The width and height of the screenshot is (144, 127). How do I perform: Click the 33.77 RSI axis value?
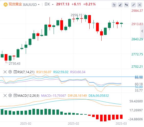pyautogui.click(x=139, y=91)
